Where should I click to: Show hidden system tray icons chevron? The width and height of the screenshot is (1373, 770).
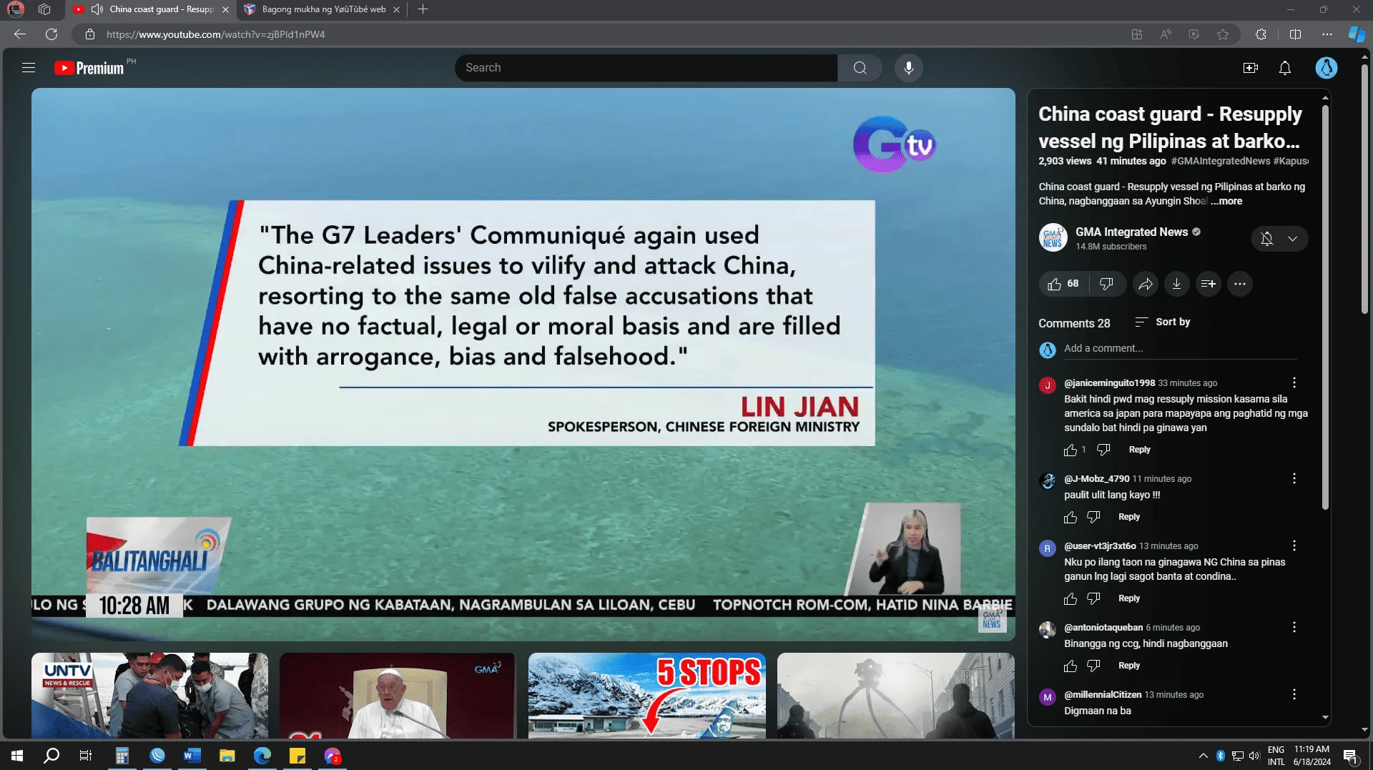point(1203,756)
